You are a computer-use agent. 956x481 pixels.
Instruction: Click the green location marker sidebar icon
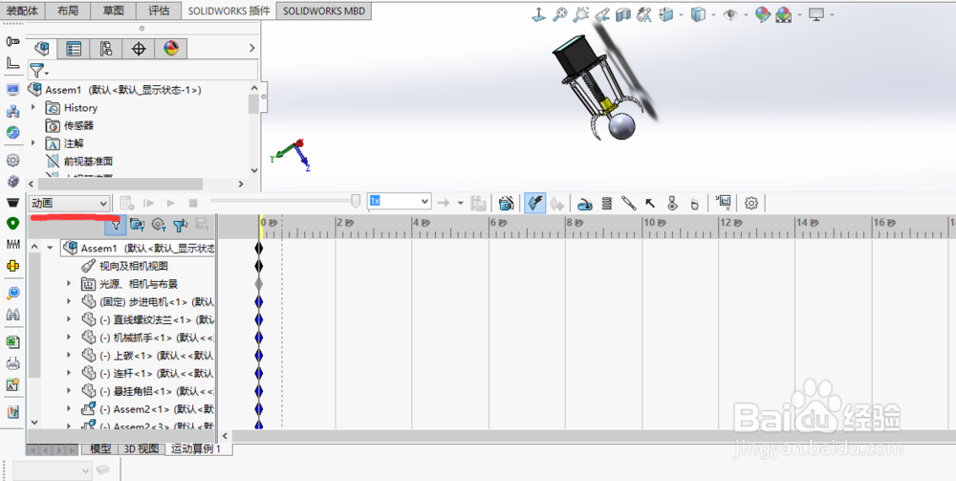(x=12, y=224)
